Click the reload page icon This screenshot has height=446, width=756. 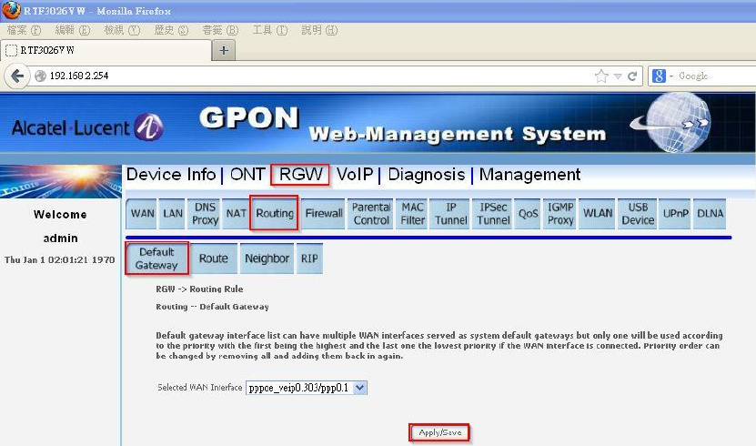(x=632, y=76)
